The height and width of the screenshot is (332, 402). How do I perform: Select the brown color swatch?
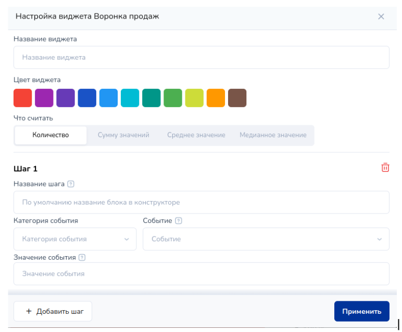[x=237, y=98]
